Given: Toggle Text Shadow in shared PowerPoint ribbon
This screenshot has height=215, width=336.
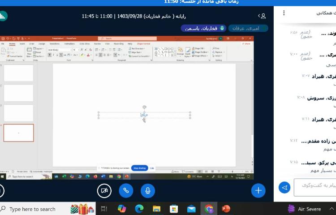Looking at the screenshot, I should point(61,55).
